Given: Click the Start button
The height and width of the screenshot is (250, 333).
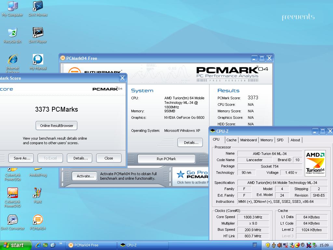Looking at the screenshot, I should (16, 245).
